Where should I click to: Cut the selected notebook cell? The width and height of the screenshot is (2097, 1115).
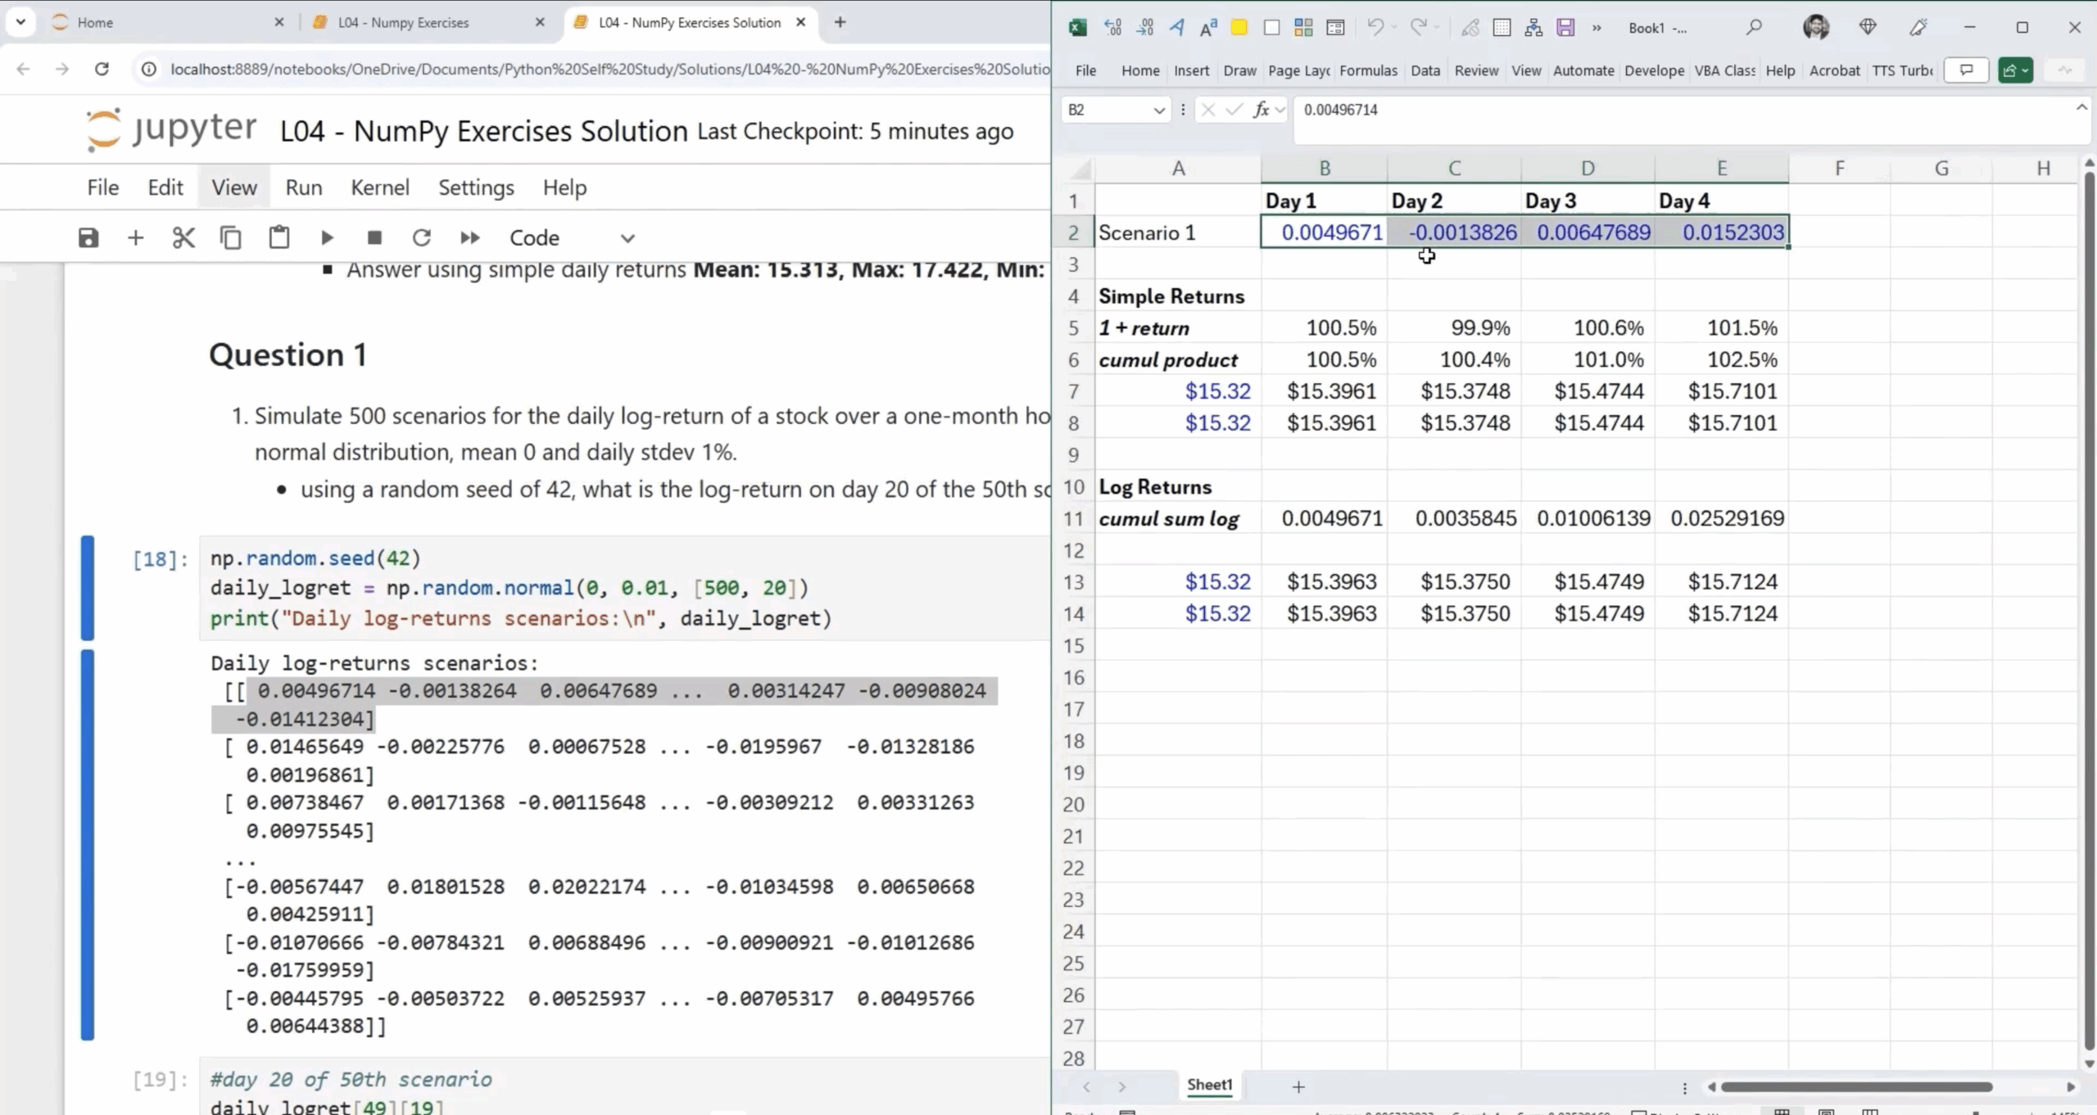pos(183,238)
